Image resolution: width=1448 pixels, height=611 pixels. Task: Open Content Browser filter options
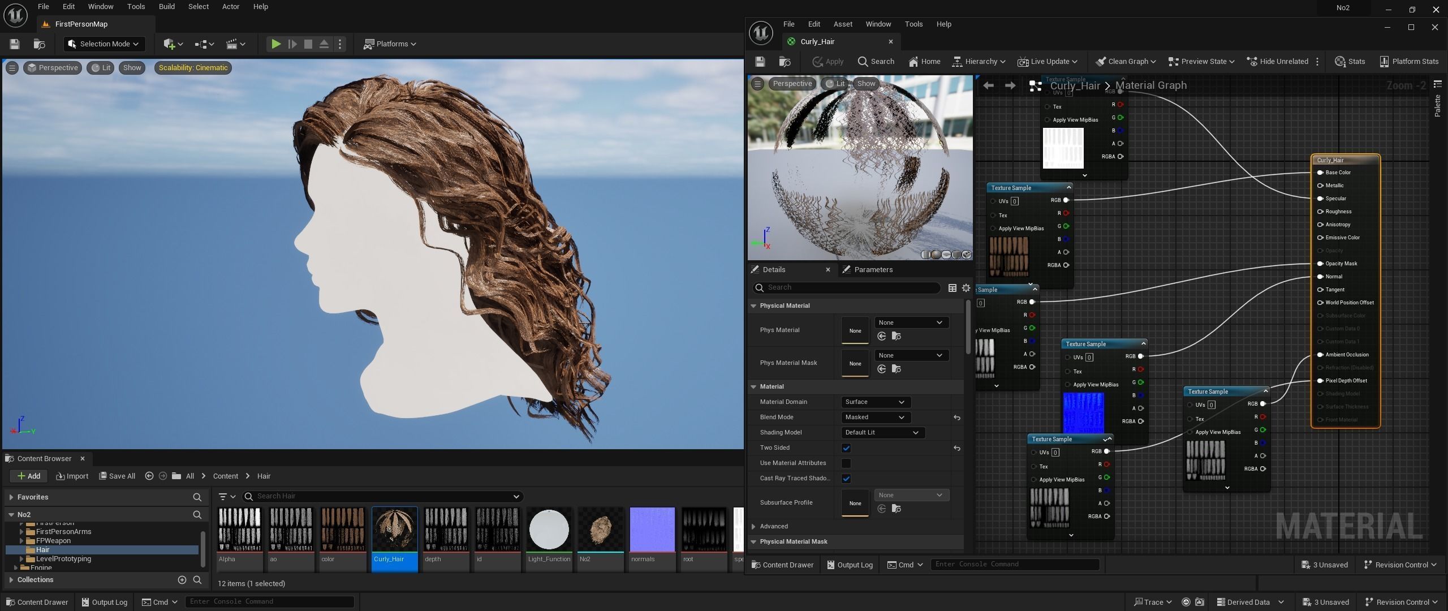click(227, 497)
